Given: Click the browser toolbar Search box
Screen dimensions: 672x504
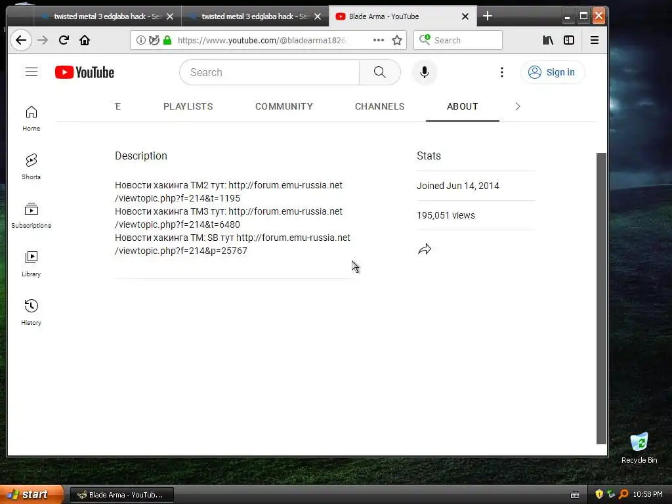Looking at the screenshot, I should [457, 40].
